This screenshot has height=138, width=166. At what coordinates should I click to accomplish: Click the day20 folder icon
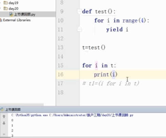point(5,8)
